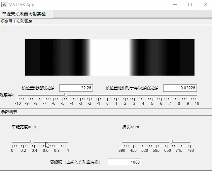Click tick label 0.2 on slit width scale
The image size is (212, 171).
[23, 151]
